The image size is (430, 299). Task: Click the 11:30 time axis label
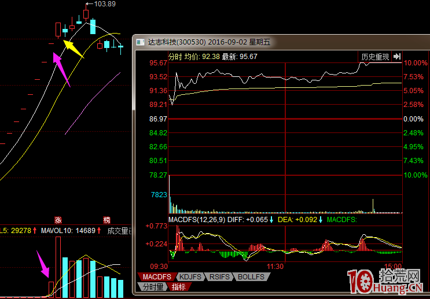click(275, 267)
